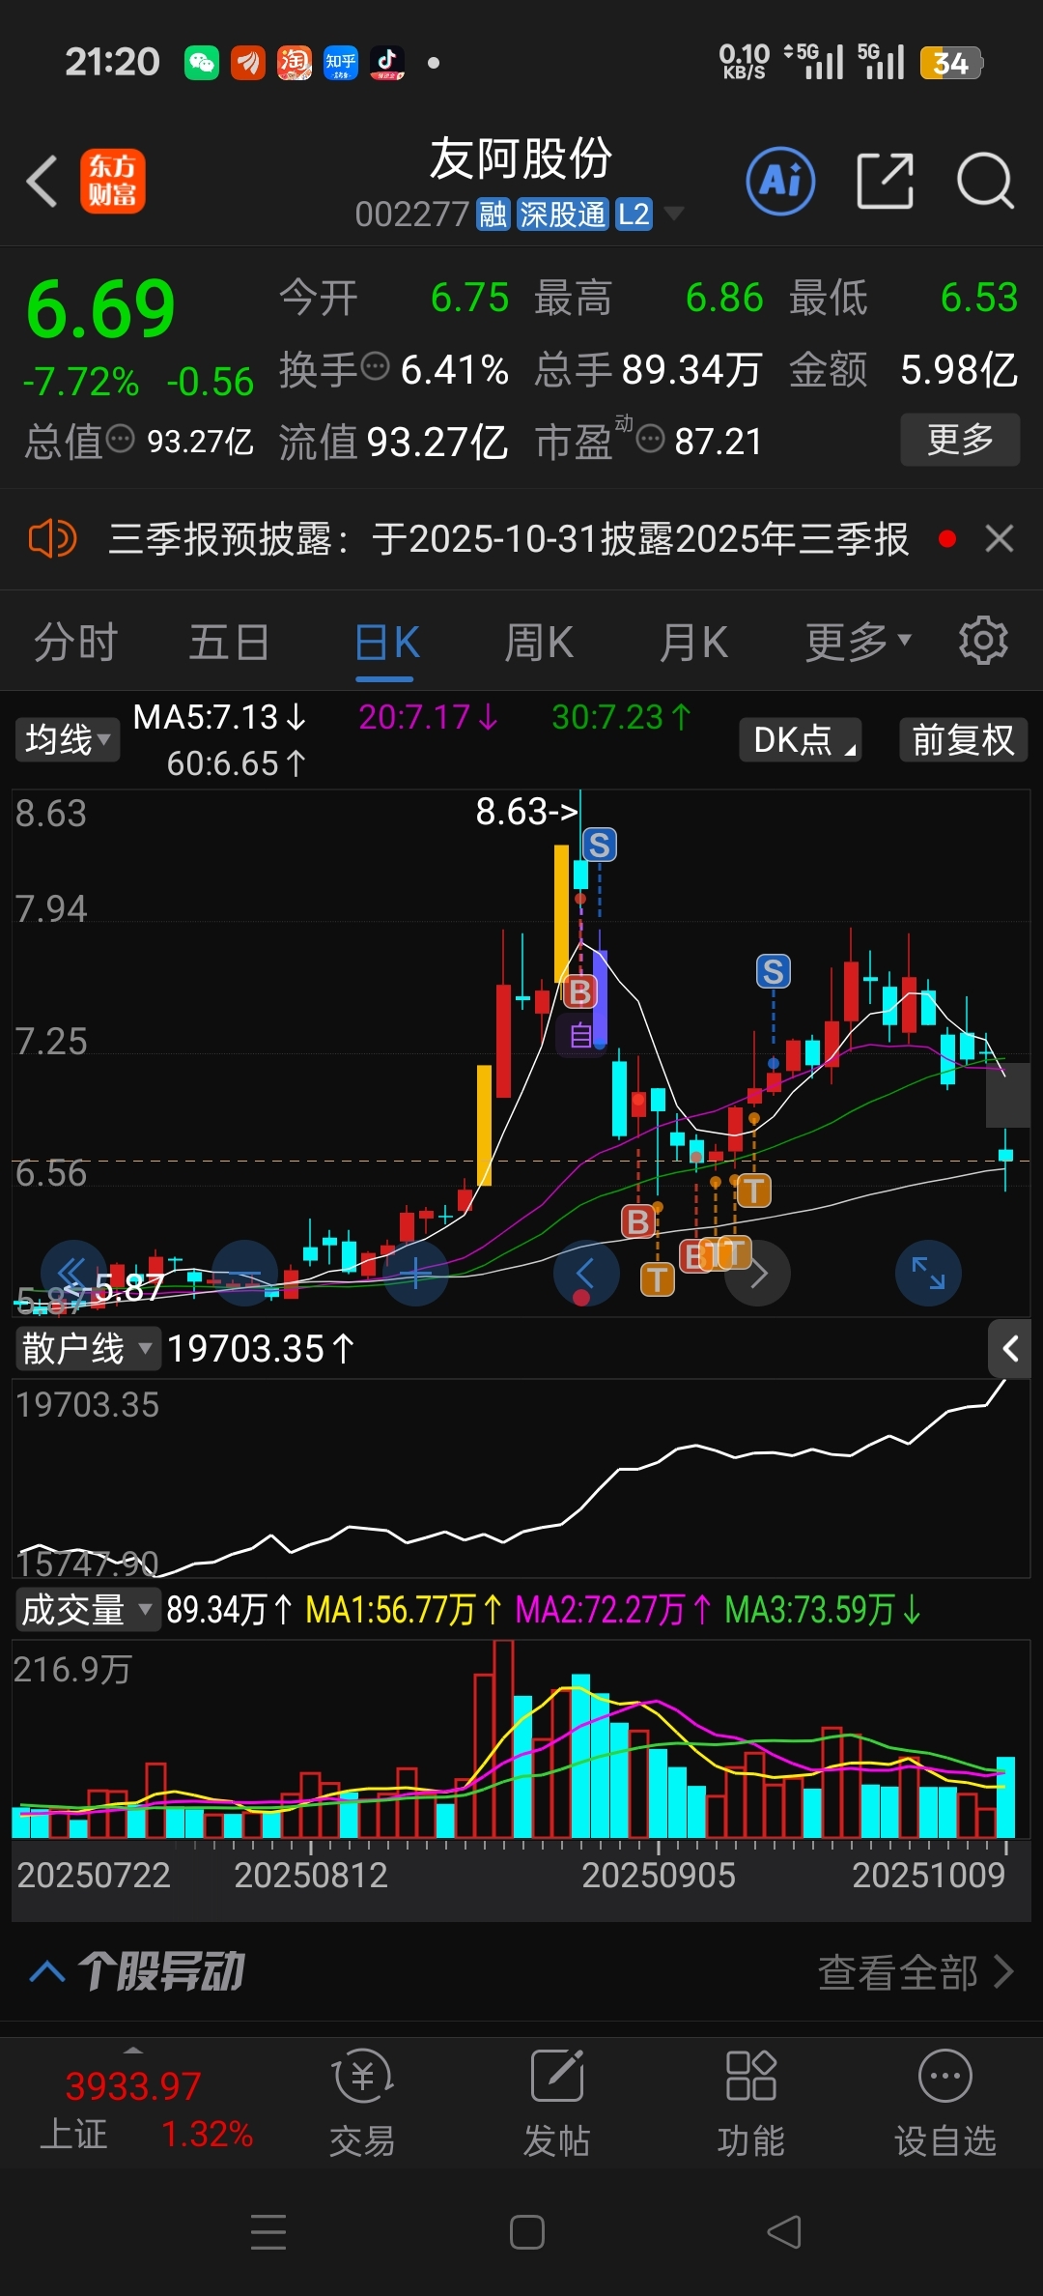Open the search magnifier icon

click(x=985, y=181)
